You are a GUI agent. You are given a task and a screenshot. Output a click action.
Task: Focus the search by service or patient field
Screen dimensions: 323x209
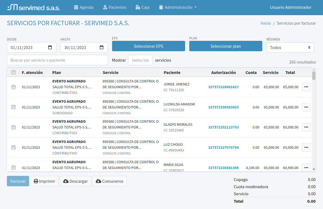[x=57, y=60]
